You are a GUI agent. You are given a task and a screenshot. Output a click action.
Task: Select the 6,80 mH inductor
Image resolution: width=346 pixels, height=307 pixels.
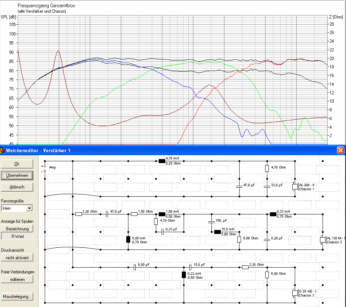pos(128,239)
